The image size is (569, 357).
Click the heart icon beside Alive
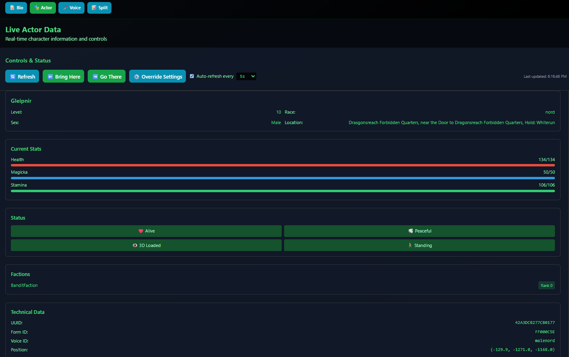pos(141,231)
